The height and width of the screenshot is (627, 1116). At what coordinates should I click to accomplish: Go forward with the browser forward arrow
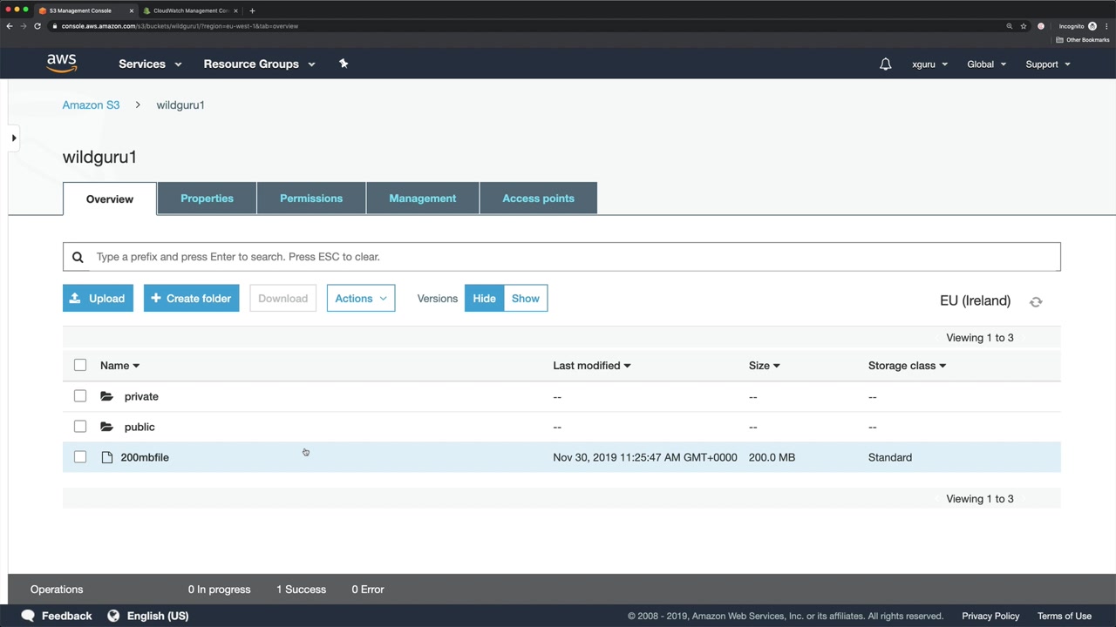tap(24, 26)
